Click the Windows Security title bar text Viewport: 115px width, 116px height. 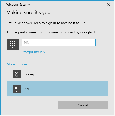[18, 5]
